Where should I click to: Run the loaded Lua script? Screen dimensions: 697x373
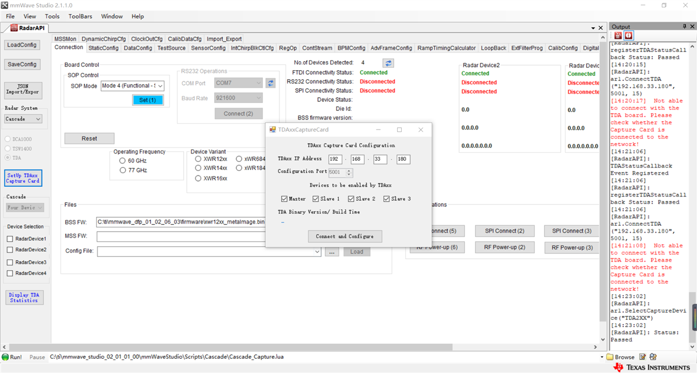(x=12, y=357)
